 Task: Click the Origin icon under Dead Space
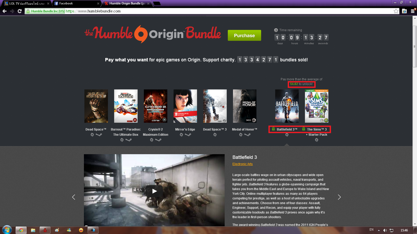click(92, 135)
